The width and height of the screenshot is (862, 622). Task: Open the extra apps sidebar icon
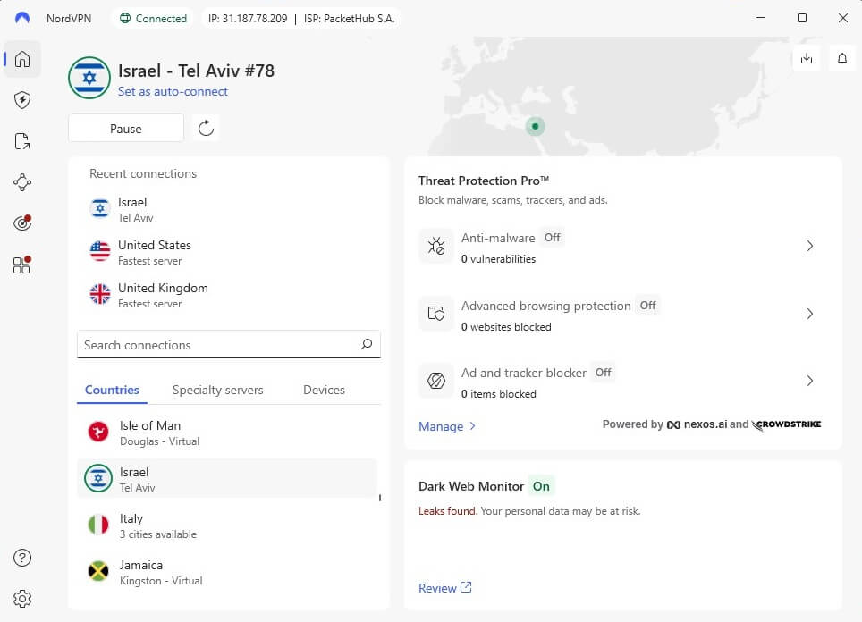22,265
